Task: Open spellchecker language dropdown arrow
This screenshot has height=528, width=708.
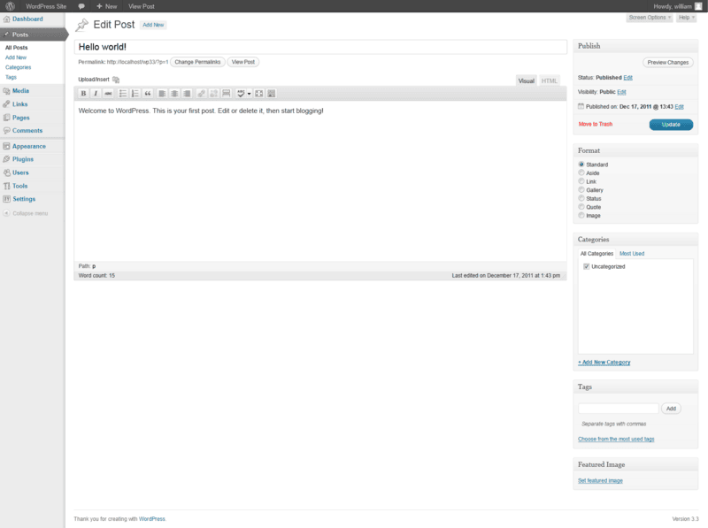Action: coord(249,94)
